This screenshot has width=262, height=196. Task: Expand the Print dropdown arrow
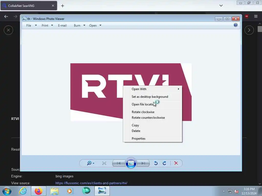(52, 25)
